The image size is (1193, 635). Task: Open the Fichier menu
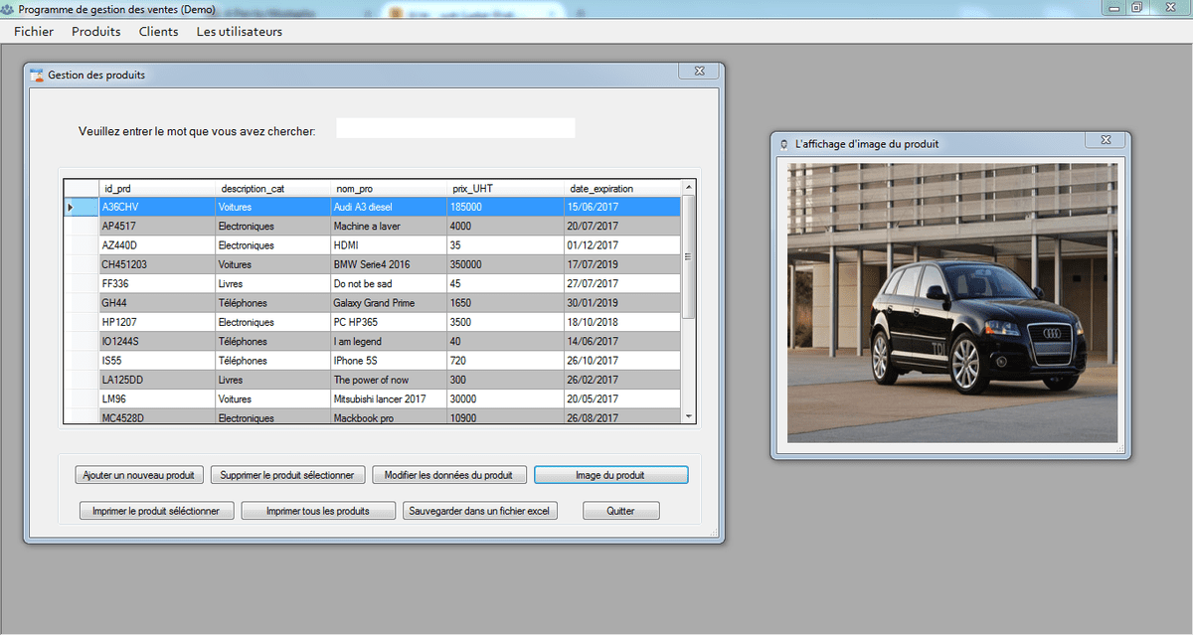pyautogui.click(x=34, y=32)
